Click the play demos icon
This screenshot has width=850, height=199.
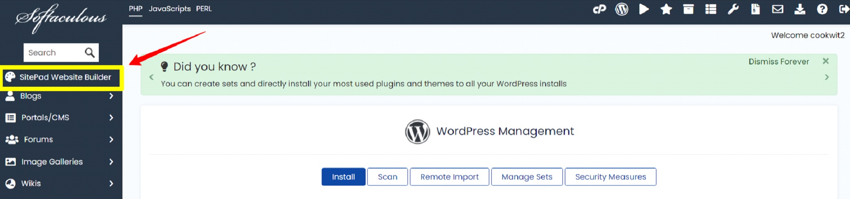(644, 9)
